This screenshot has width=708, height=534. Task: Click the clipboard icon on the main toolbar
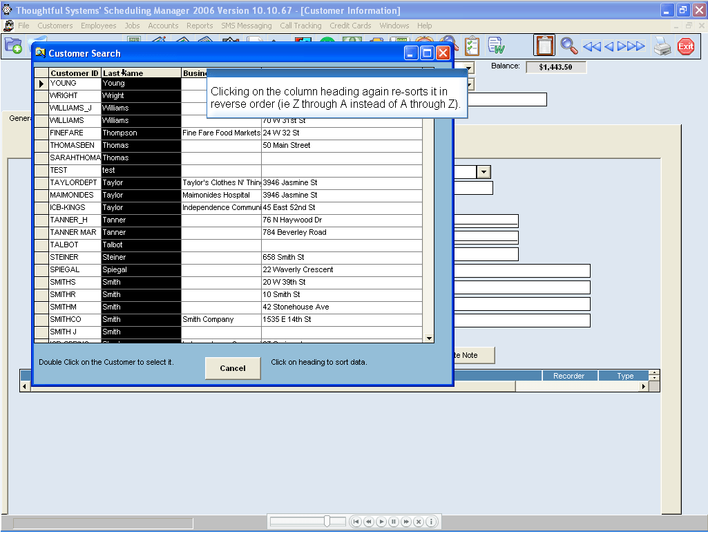(545, 45)
